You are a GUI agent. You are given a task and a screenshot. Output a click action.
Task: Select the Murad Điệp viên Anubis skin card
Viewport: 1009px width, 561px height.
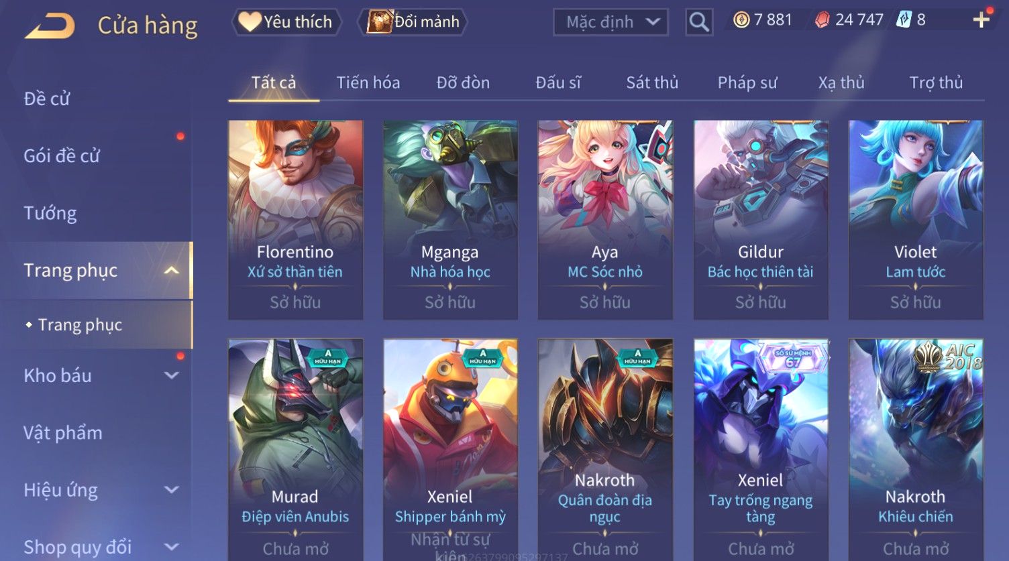coord(295,450)
